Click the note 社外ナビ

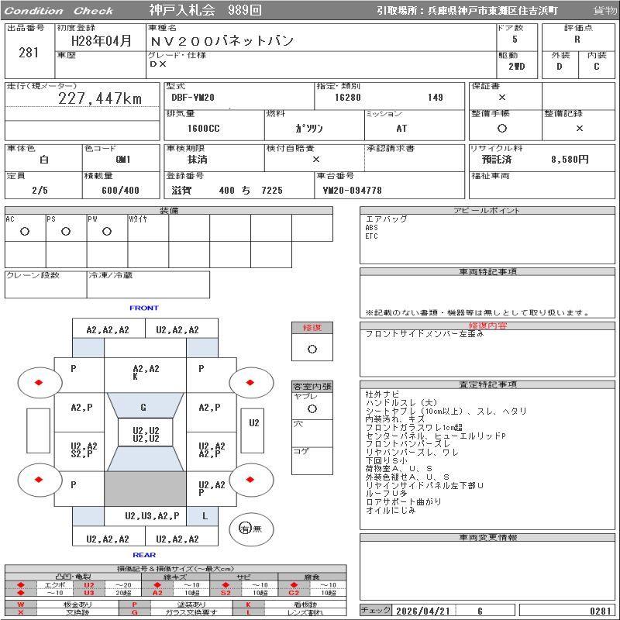pos(382,394)
